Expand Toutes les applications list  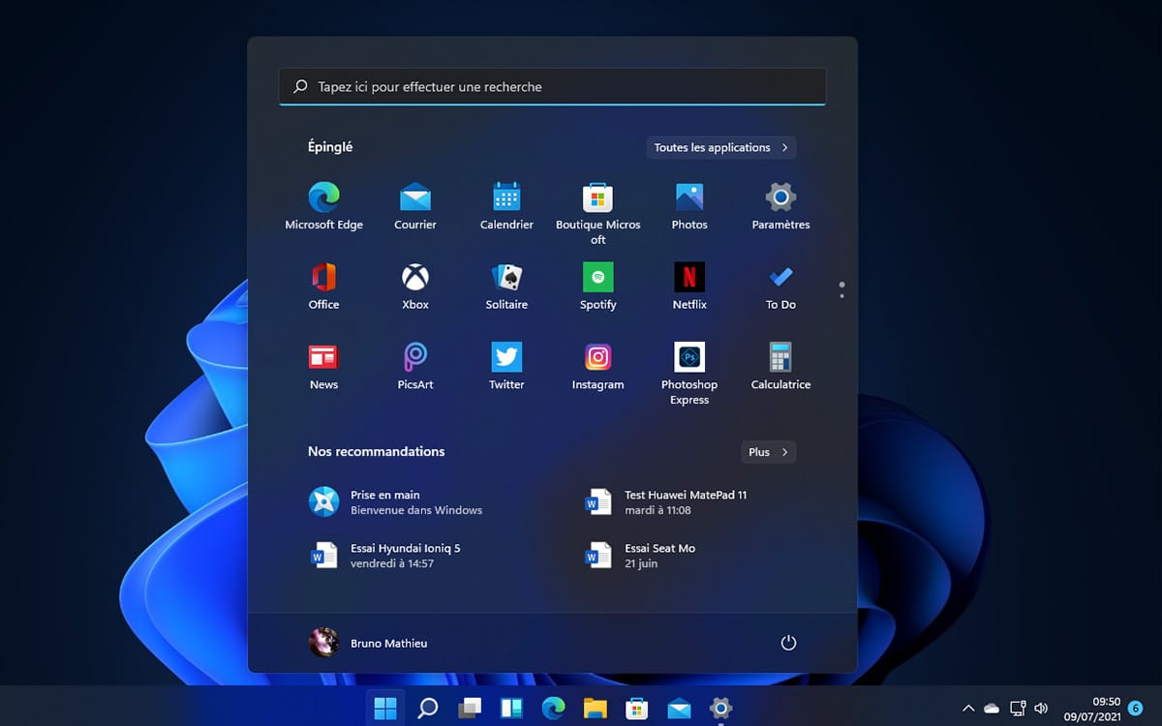[x=720, y=147]
